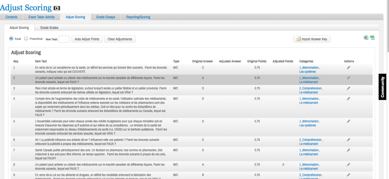Click item 4 text starting 'Compte tenu de l'augmentation'

pyautogui.click(x=101, y=107)
